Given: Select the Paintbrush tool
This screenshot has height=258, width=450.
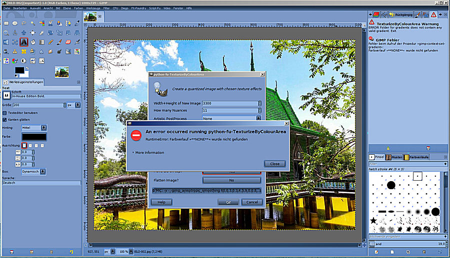Looking at the screenshot, I should pos(59,42).
